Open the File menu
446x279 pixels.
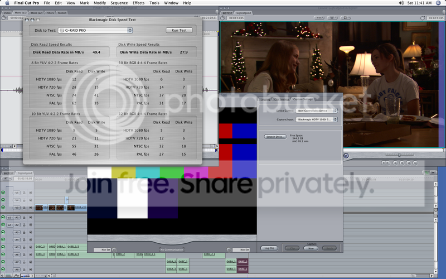click(x=47, y=3)
